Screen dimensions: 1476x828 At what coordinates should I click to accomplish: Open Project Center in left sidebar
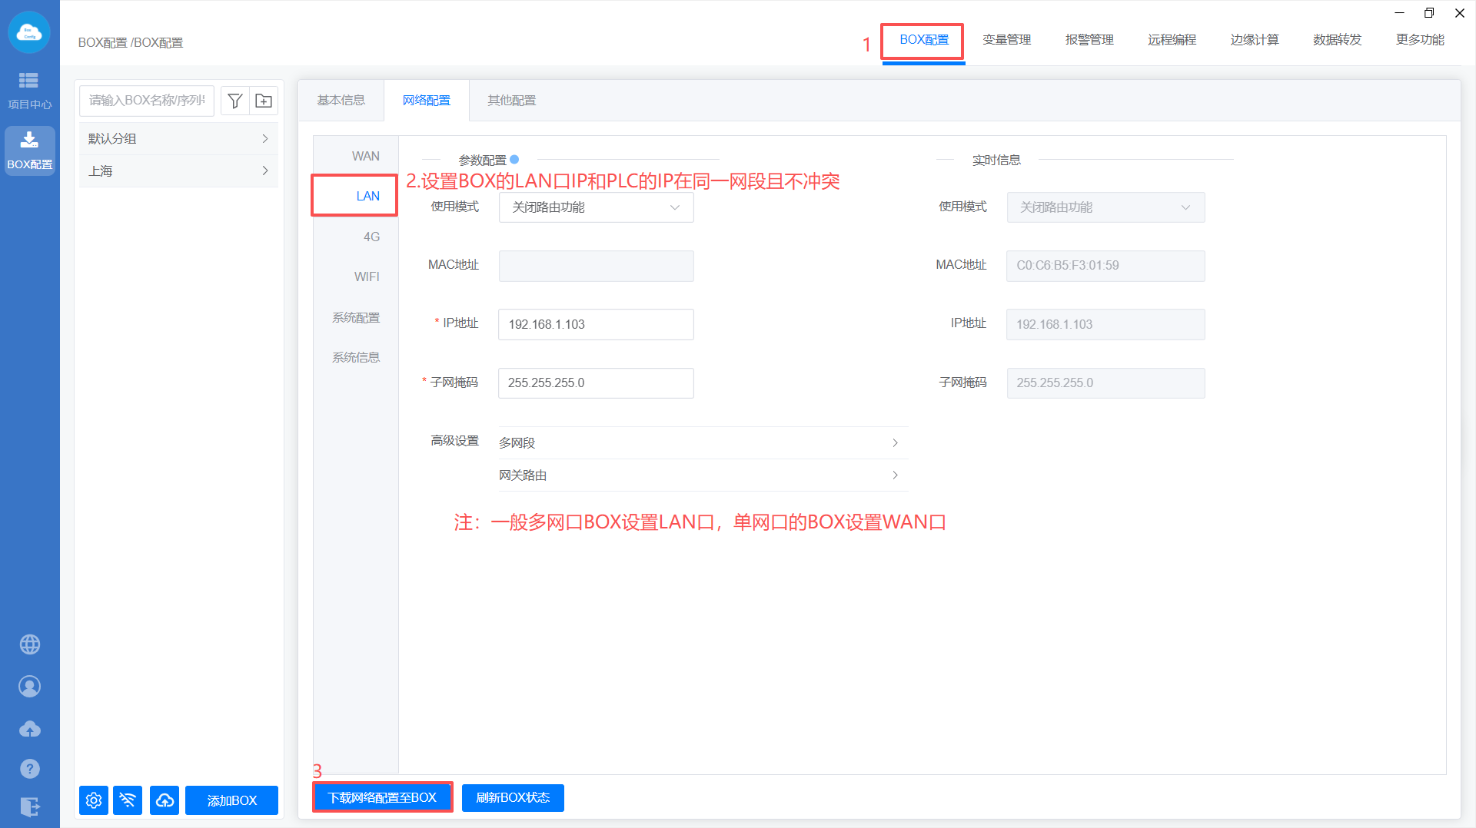29,90
